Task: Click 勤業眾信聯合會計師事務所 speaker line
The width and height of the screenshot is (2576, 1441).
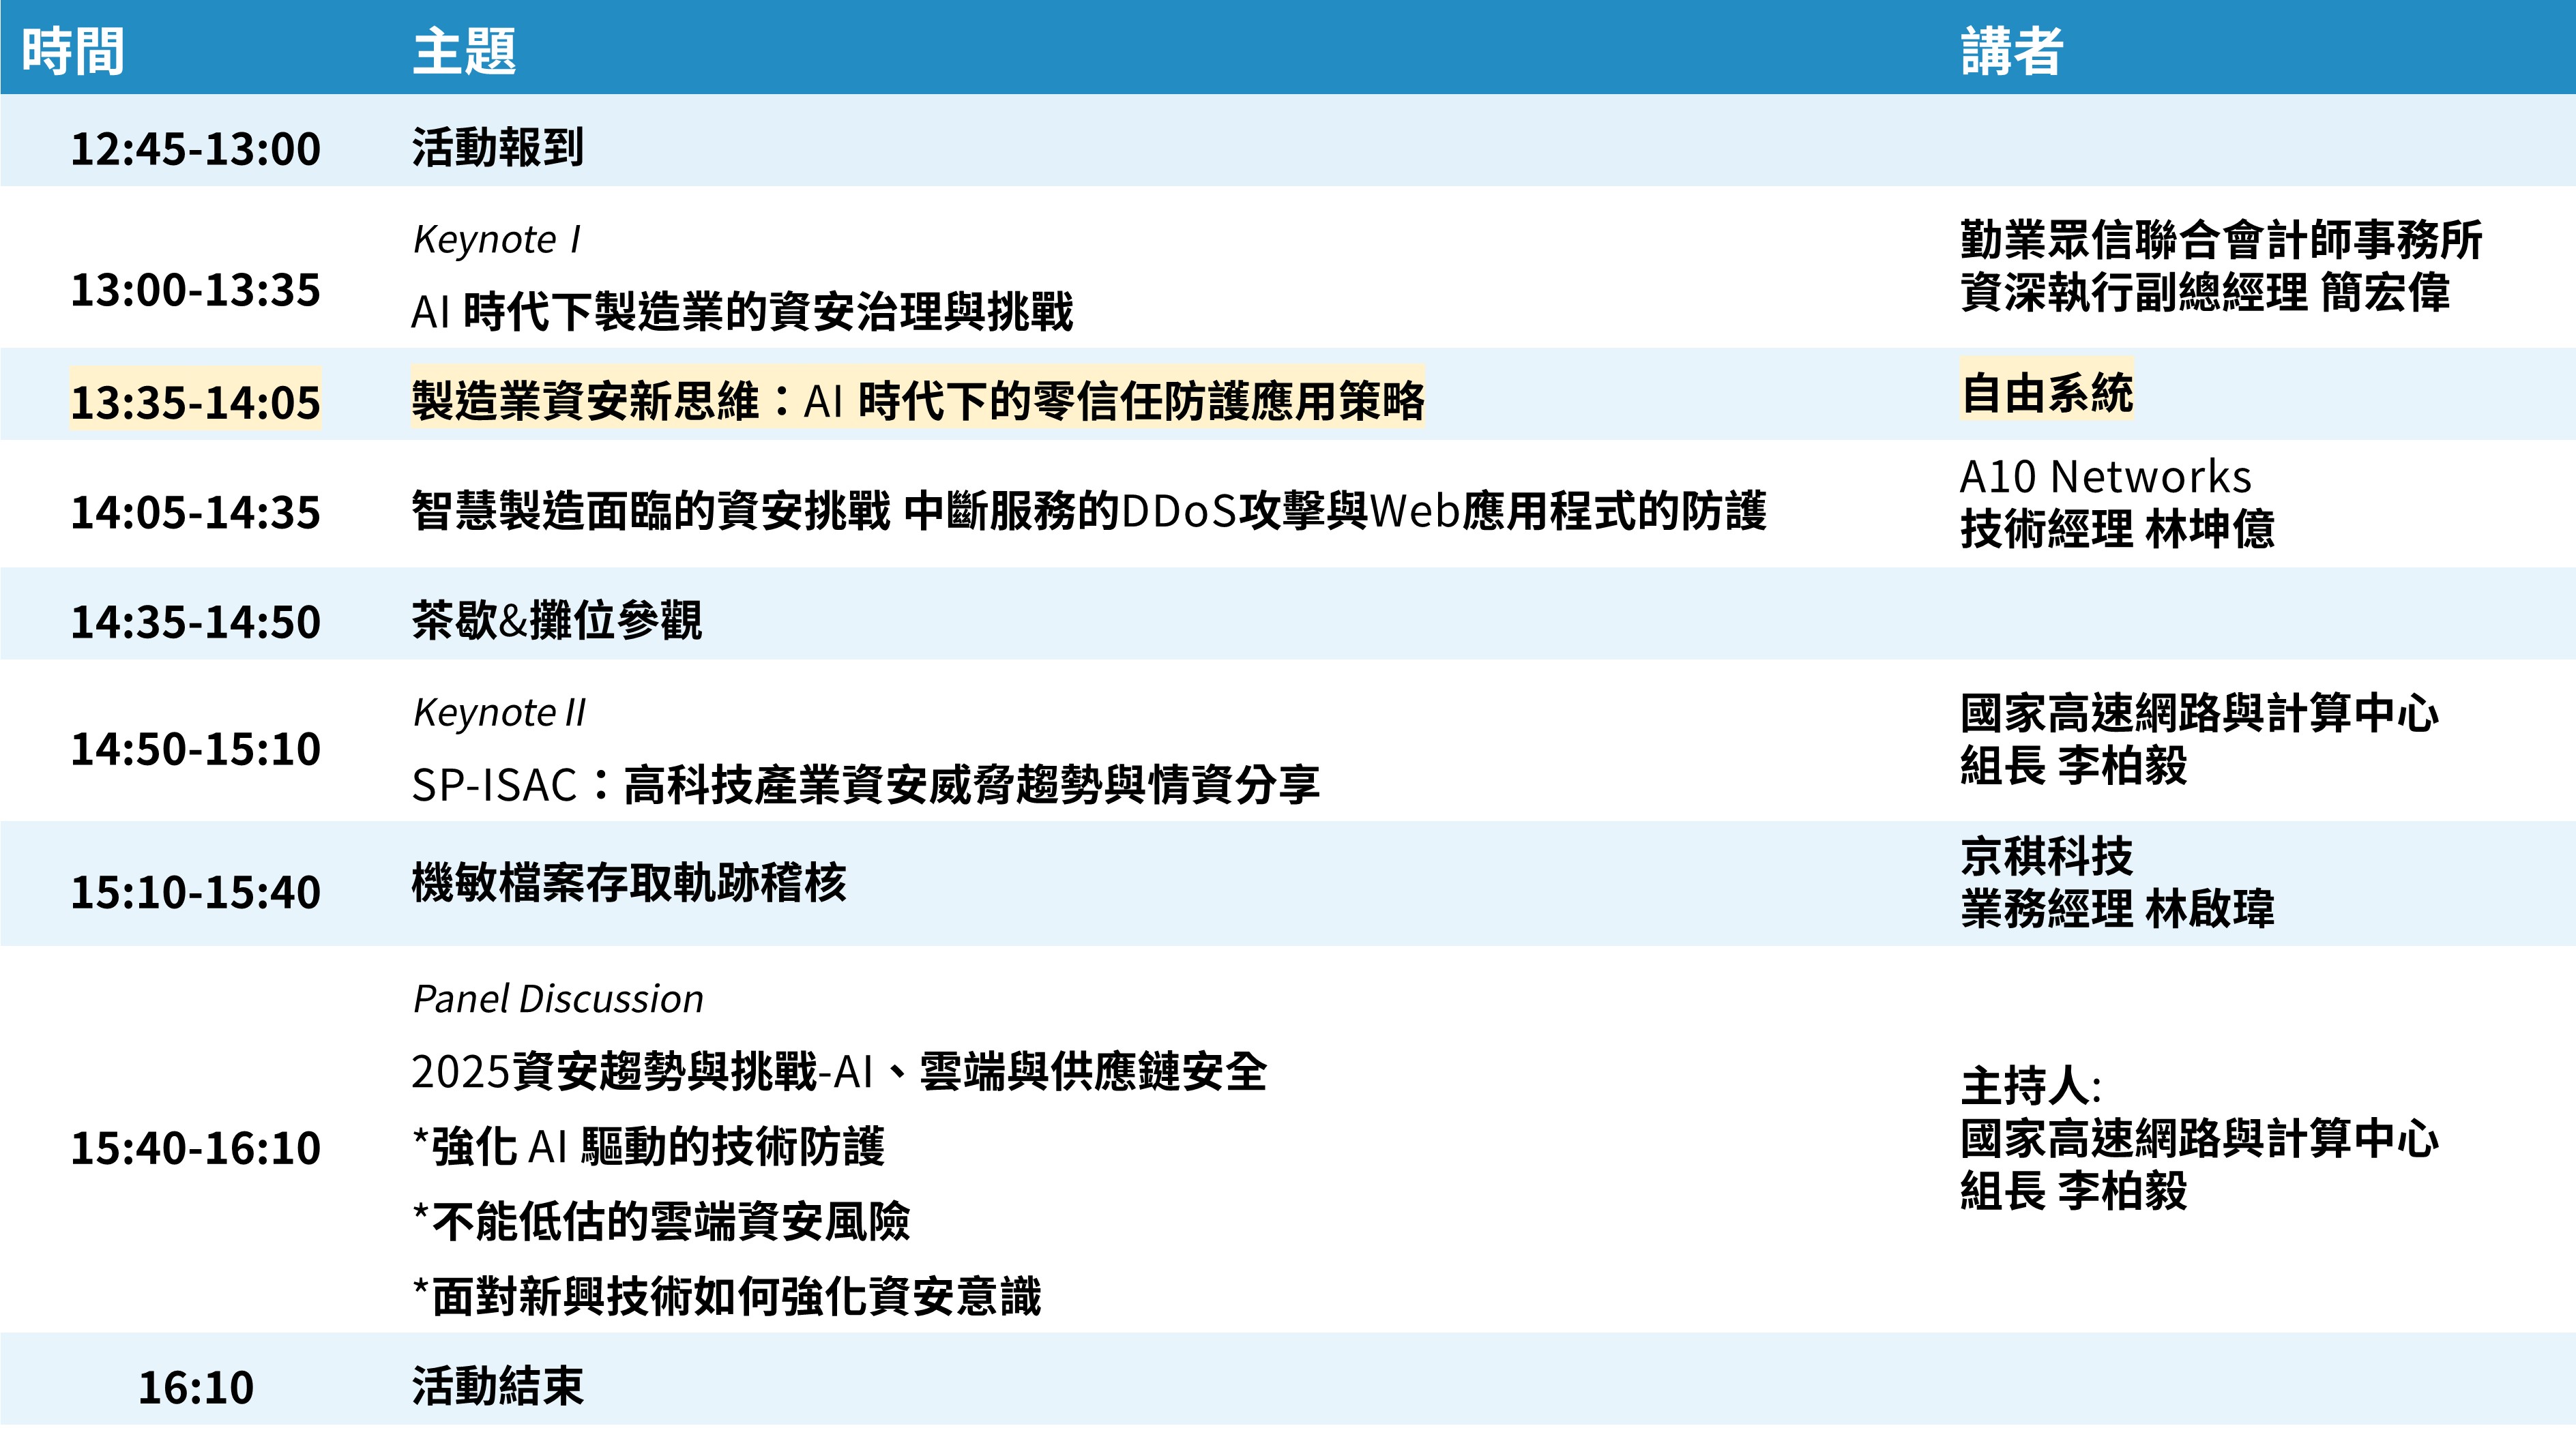Action: pyautogui.click(x=2221, y=240)
